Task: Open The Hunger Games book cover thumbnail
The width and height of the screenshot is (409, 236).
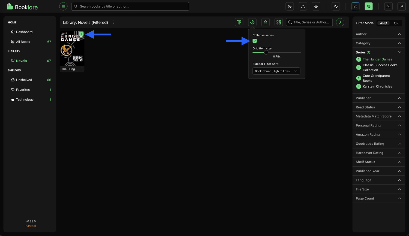Action: (x=72, y=49)
